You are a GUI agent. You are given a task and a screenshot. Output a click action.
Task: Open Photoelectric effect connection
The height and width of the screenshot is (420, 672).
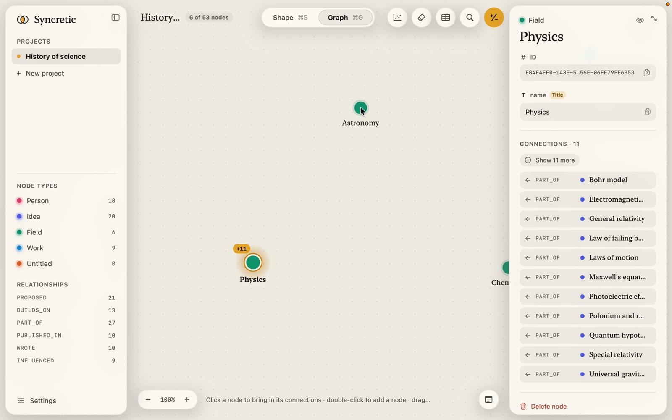coord(588,297)
